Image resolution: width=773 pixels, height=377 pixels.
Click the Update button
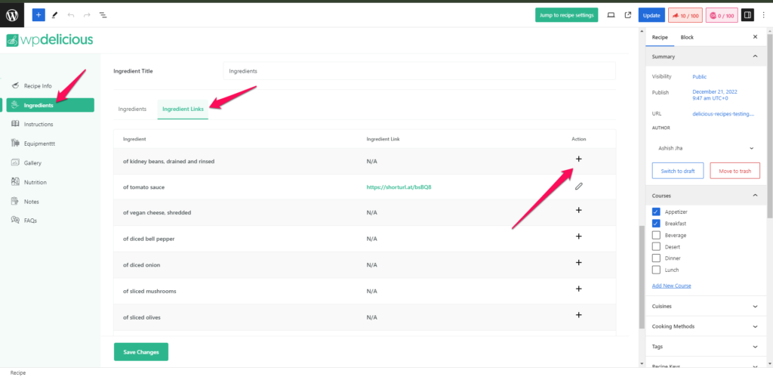[651, 15]
